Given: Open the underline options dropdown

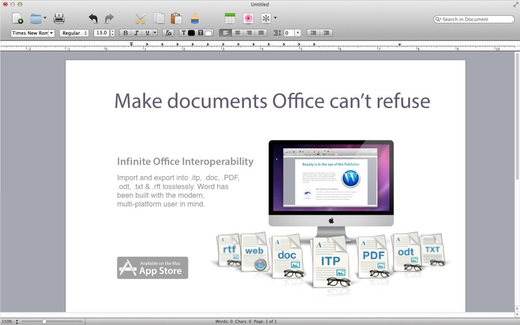Looking at the screenshot, I should [x=155, y=32].
